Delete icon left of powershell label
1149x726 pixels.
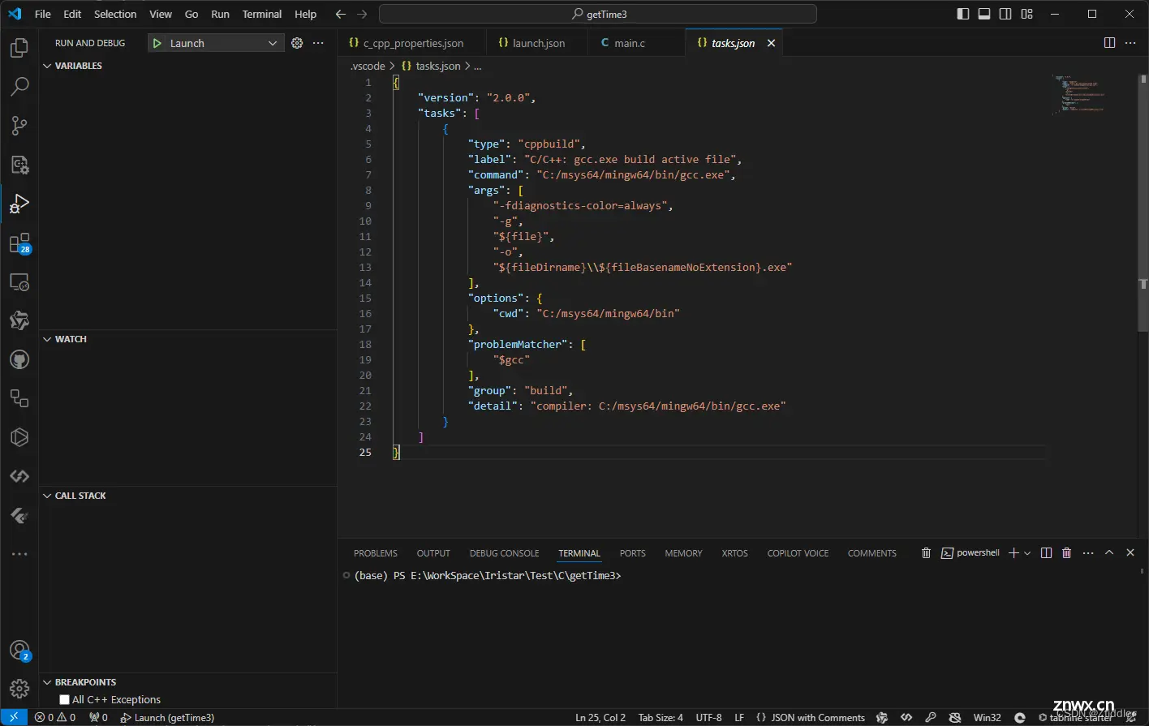pos(926,552)
